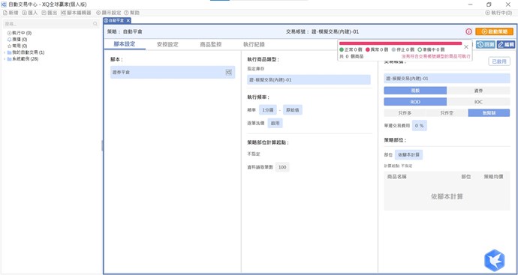Select the ROD order type
The width and height of the screenshot is (518, 275).
[x=415, y=102]
